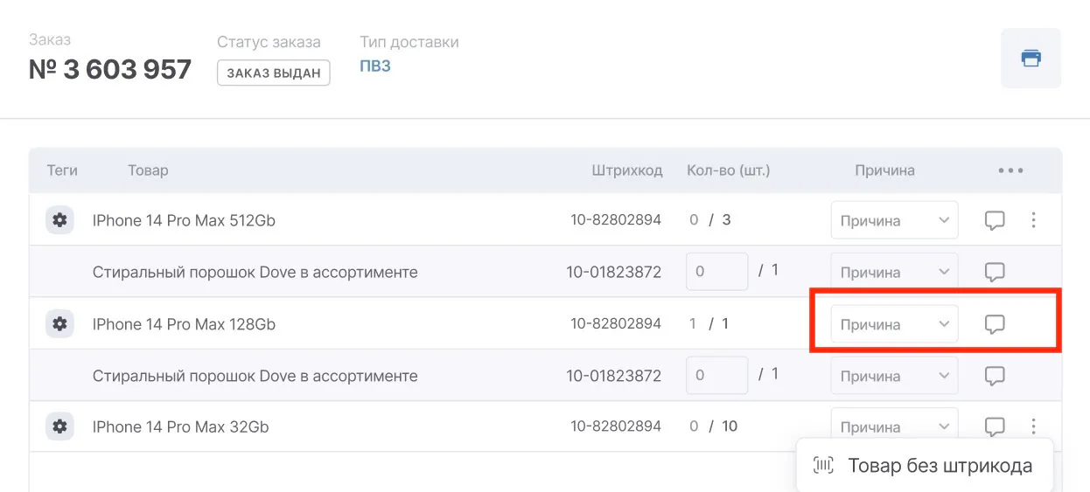Open tag settings for iPhone 512Gb row
Image resolution: width=1090 pixels, height=492 pixels.
tap(59, 221)
